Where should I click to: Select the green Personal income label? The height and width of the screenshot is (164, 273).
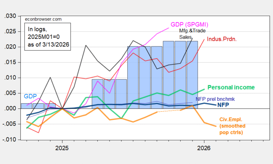(231, 87)
